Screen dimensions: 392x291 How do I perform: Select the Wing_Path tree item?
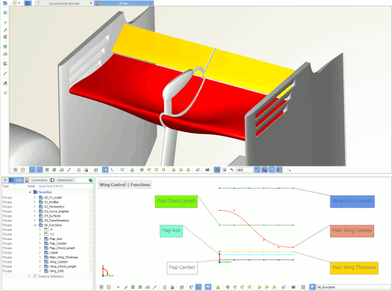coord(57,271)
